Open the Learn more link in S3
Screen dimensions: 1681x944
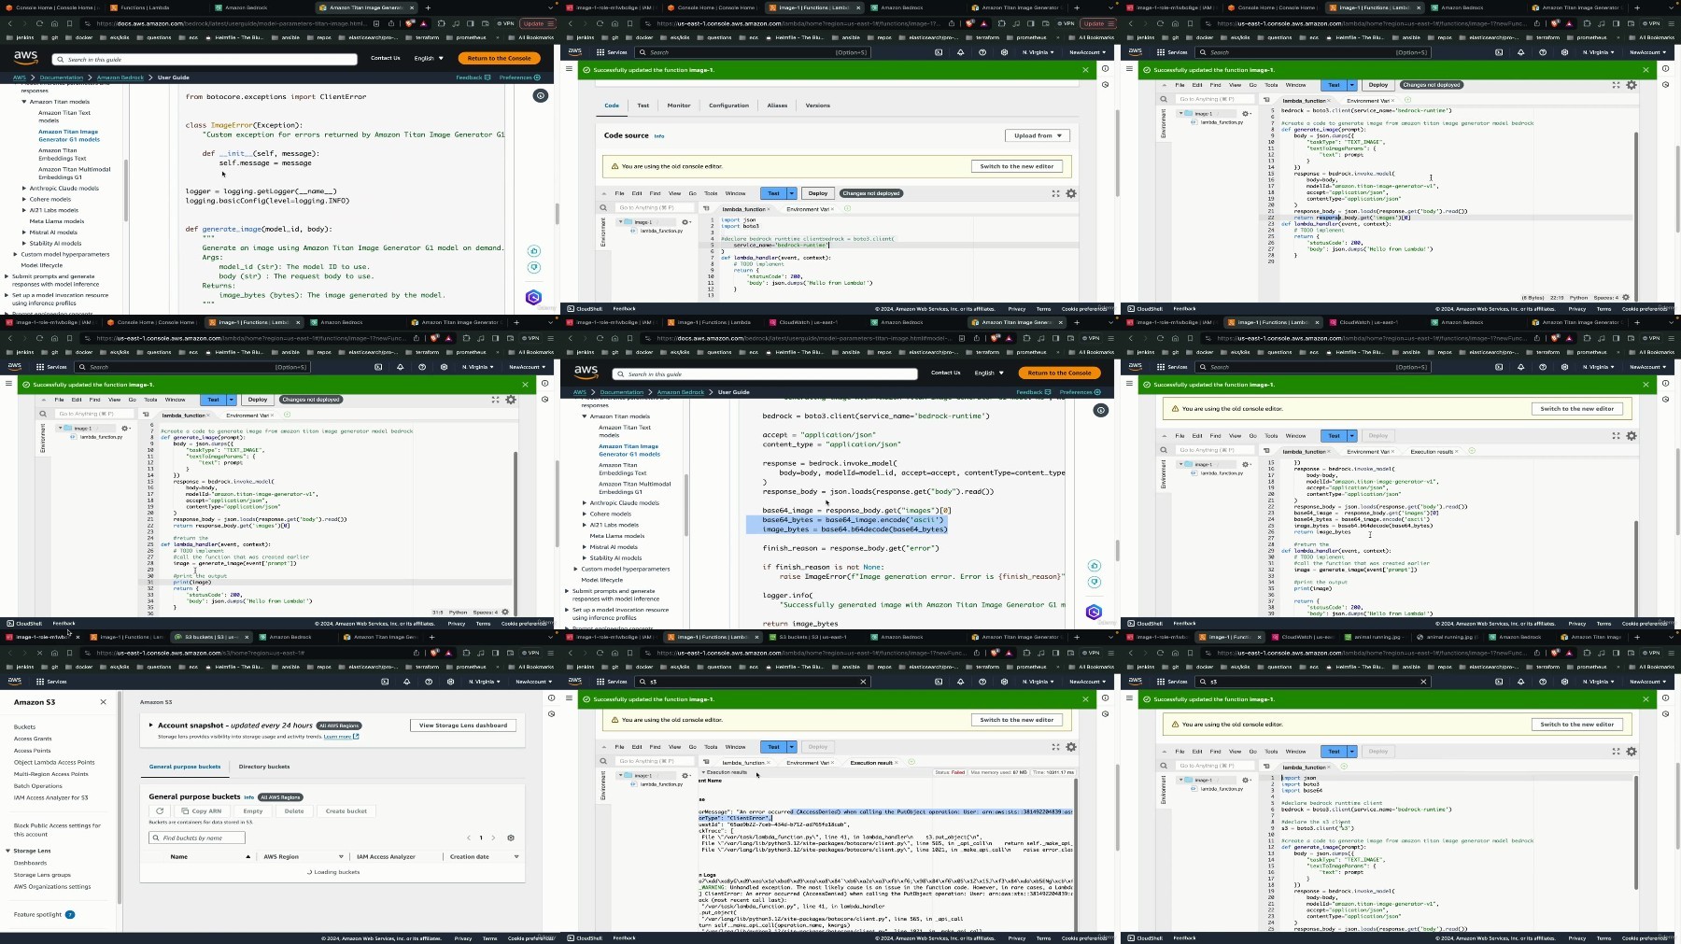(x=341, y=737)
